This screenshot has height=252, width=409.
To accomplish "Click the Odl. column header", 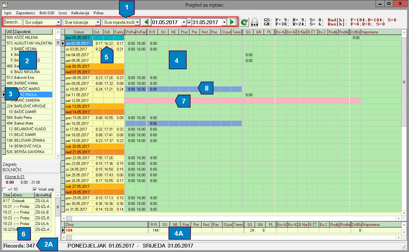I will click(109, 32).
